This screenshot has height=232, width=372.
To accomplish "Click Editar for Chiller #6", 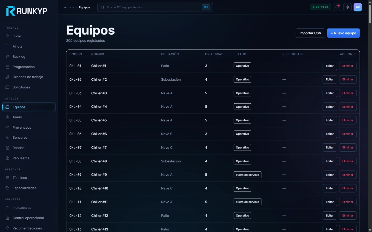I will click(330, 134).
